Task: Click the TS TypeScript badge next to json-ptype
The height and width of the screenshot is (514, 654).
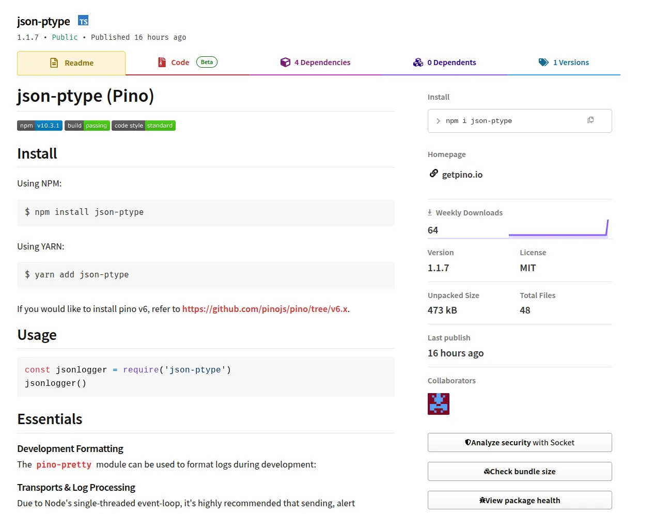Action: pos(83,21)
